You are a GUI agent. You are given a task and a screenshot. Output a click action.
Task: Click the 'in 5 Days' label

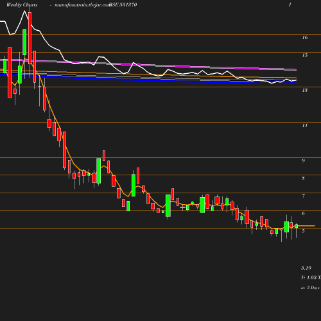pos(310,288)
